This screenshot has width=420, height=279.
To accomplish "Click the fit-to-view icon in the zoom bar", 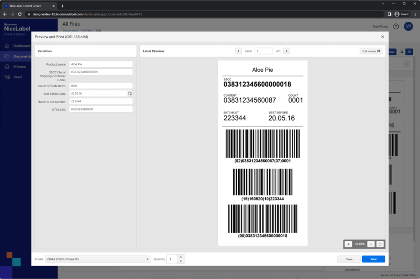I will pyautogui.click(x=381, y=244).
